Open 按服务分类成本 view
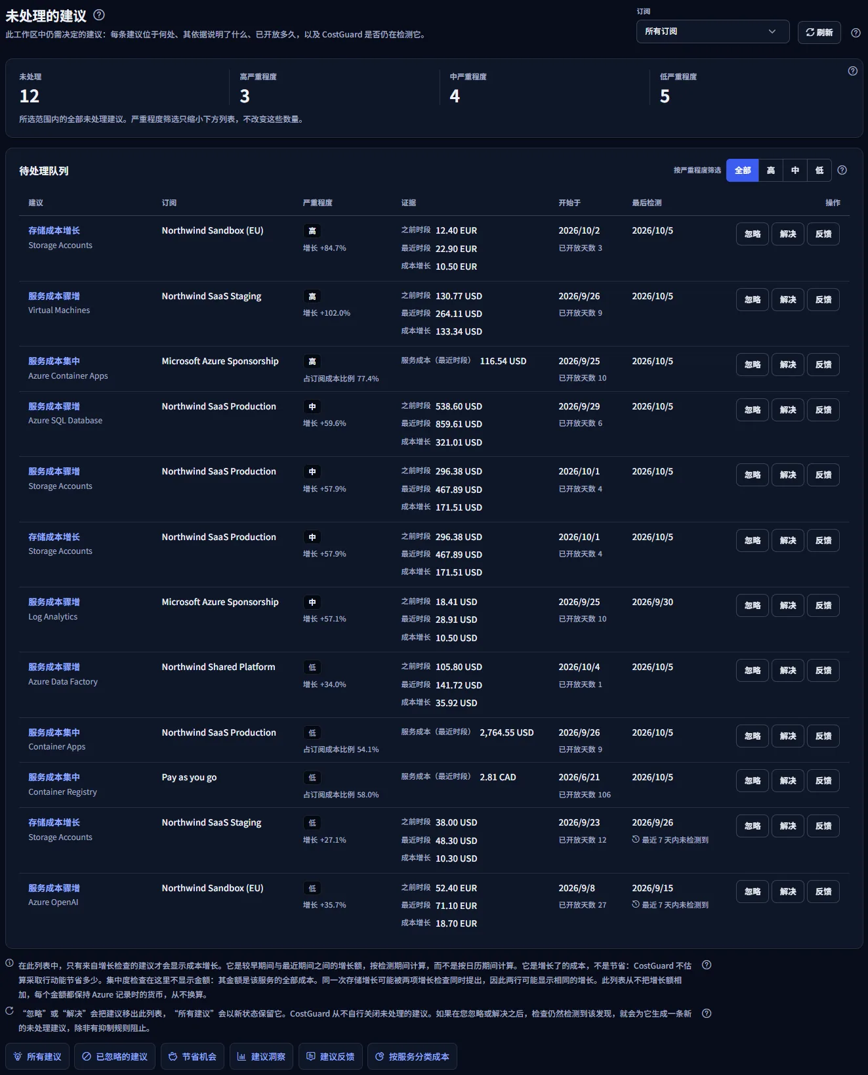Viewport: 868px width, 1075px height. tap(412, 1057)
